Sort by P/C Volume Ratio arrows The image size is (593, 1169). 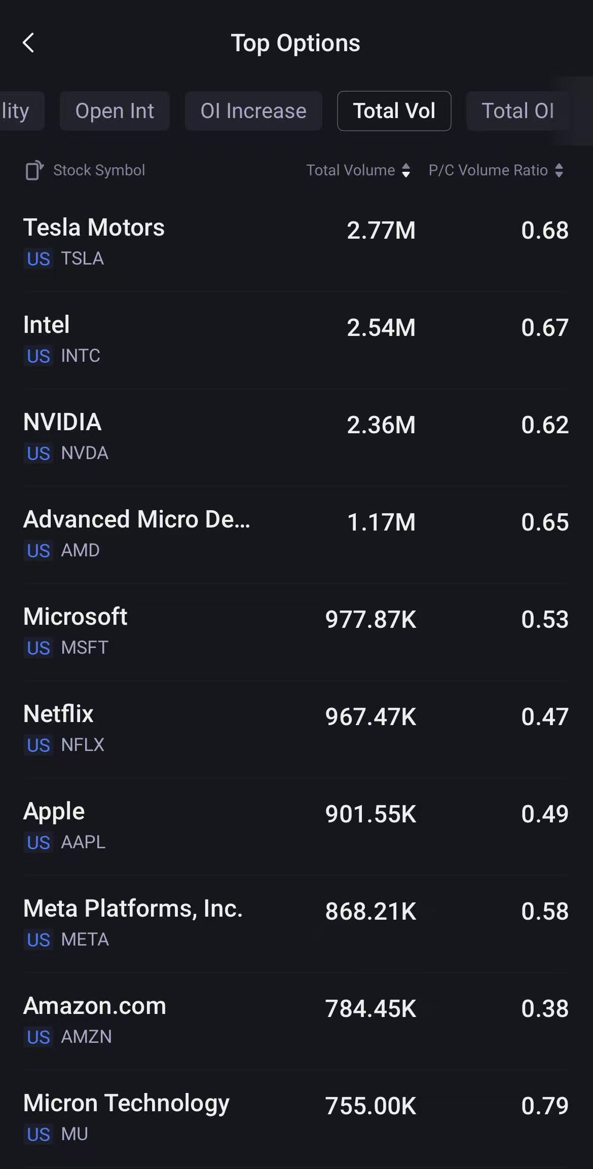click(559, 170)
